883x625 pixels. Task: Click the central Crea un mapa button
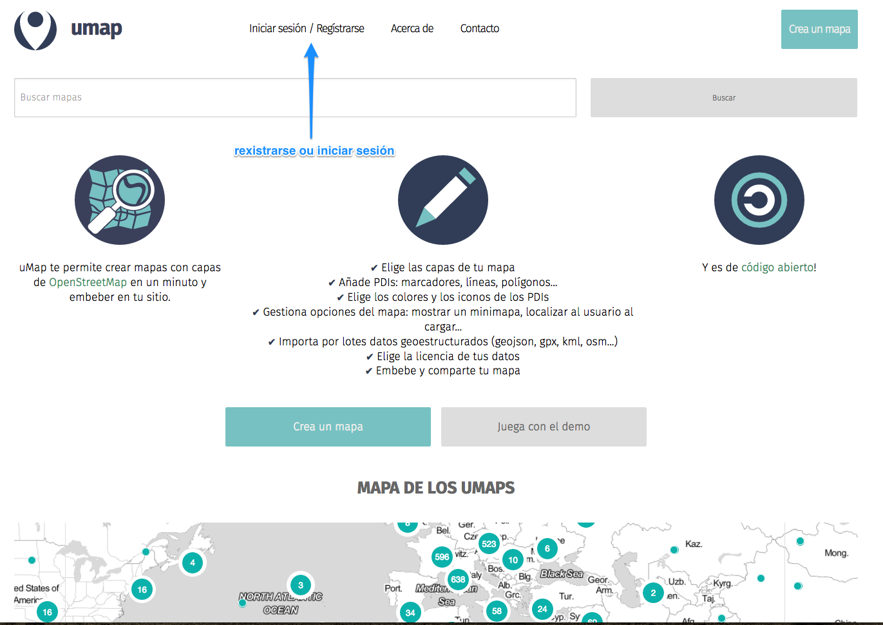point(327,426)
